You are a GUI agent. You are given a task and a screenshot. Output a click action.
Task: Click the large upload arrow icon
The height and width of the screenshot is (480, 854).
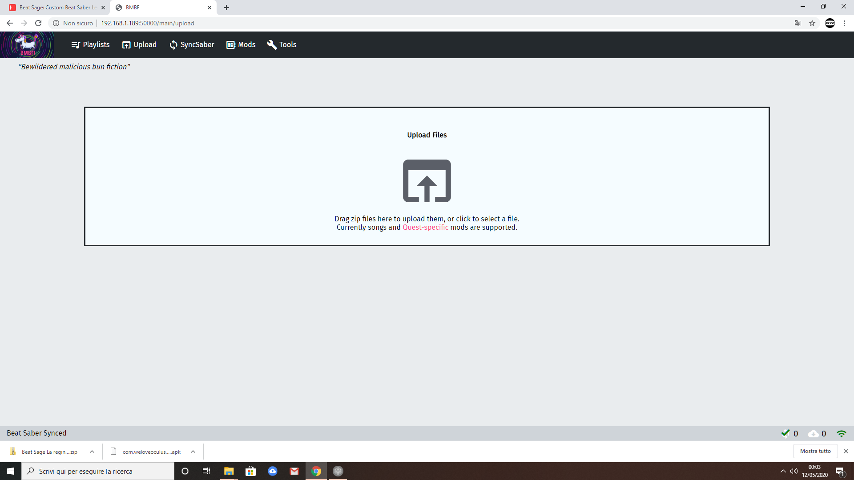[x=427, y=181]
